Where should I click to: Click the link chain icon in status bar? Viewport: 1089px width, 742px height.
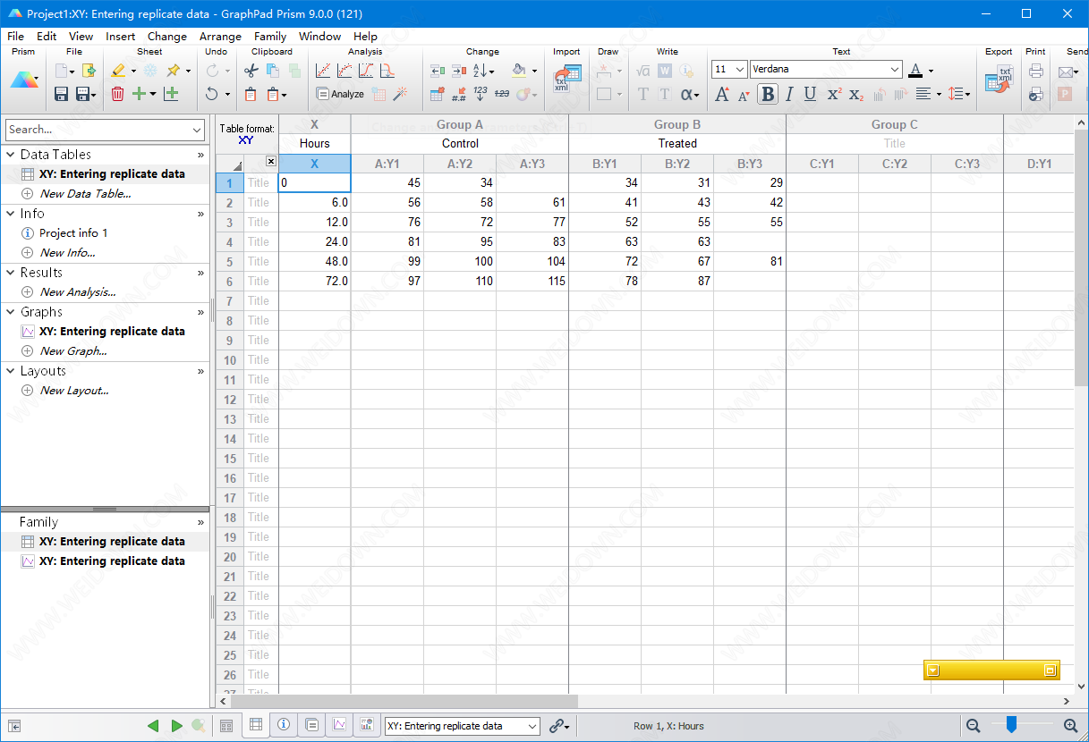557,726
